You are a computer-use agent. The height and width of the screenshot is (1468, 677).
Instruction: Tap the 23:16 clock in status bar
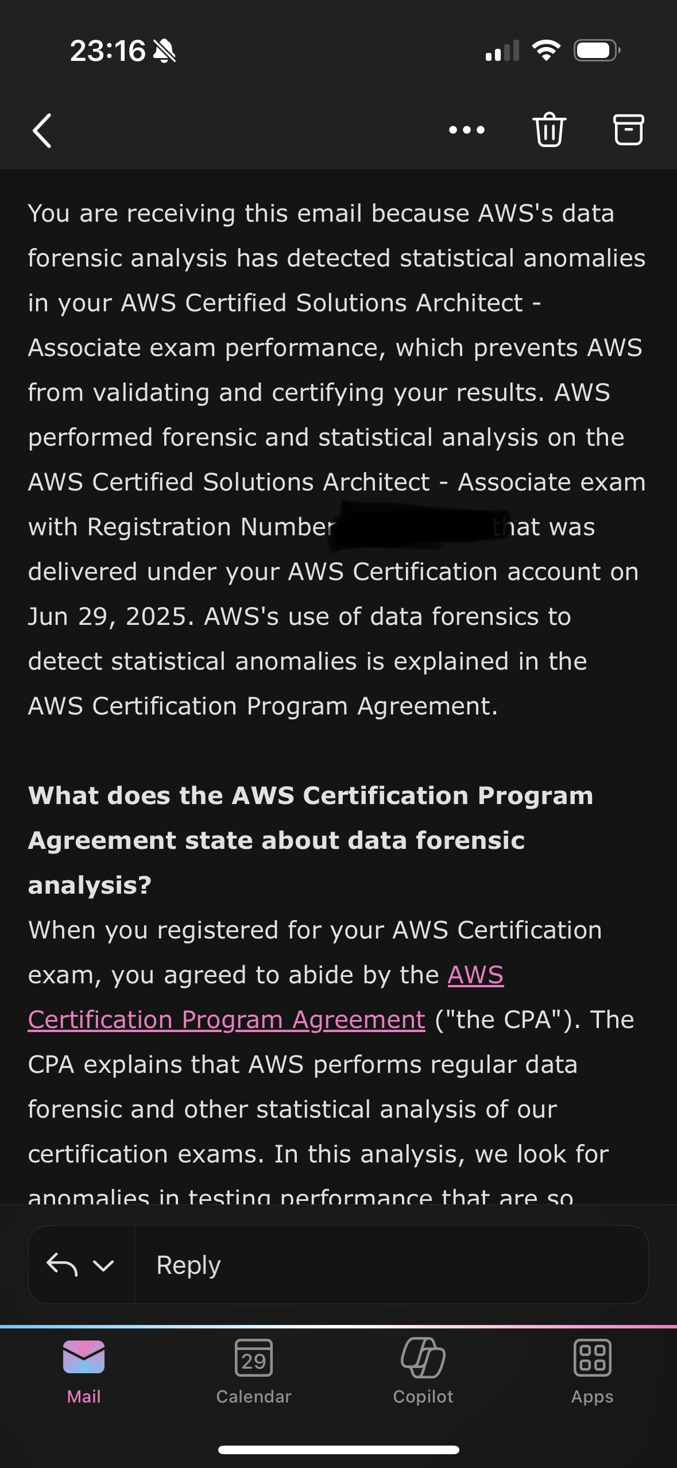coord(107,51)
